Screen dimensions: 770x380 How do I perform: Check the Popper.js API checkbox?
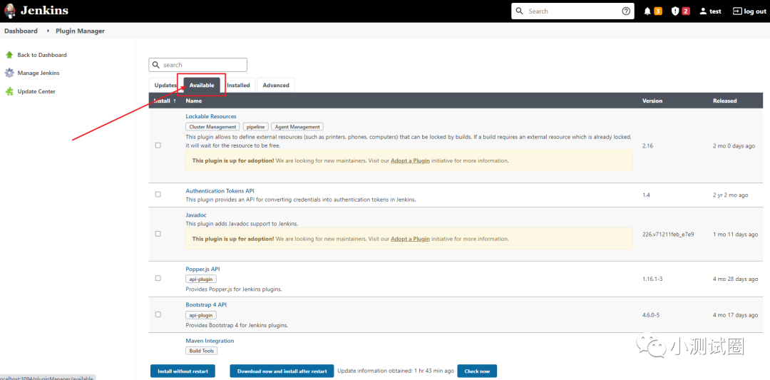pyautogui.click(x=158, y=278)
